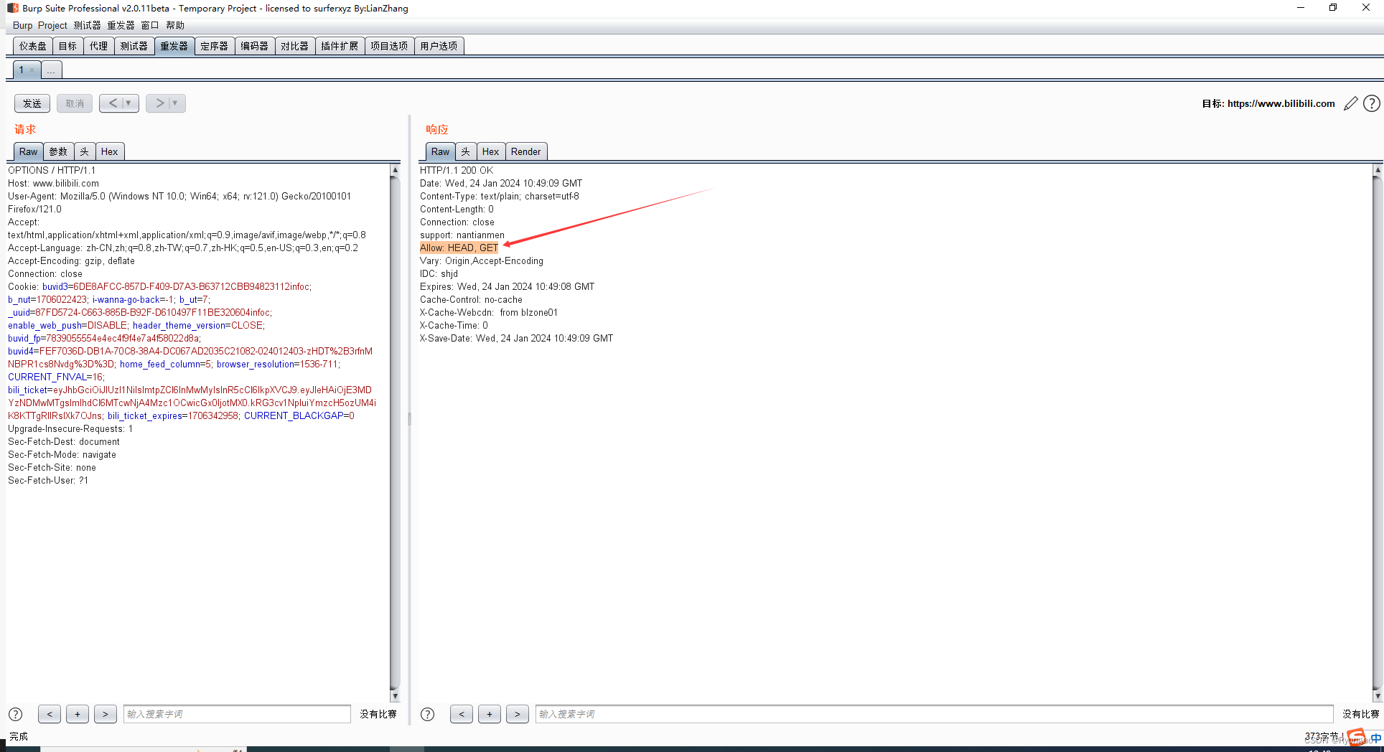Go to previous response search match
The width and height of the screenshot is (1384, 752).
tap(462, 714)
